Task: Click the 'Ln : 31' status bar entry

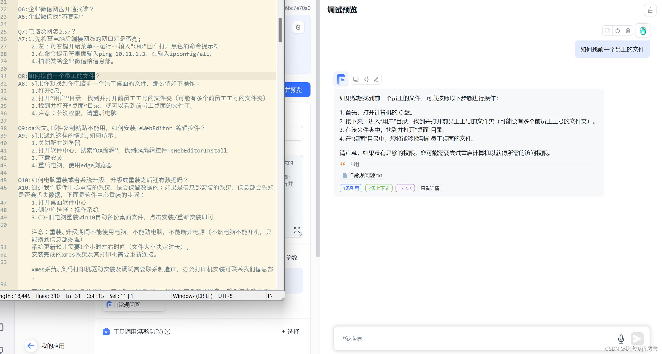Action: 73,296
